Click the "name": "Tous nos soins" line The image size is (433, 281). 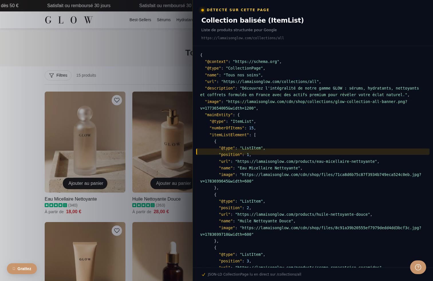[x=234, y=75]
